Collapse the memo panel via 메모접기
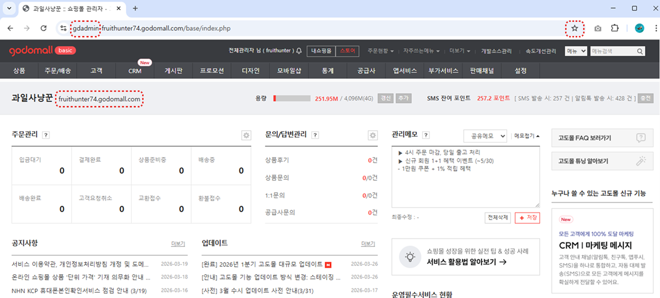The width and height of the screenshot is (660, 298). pos(524,136)
